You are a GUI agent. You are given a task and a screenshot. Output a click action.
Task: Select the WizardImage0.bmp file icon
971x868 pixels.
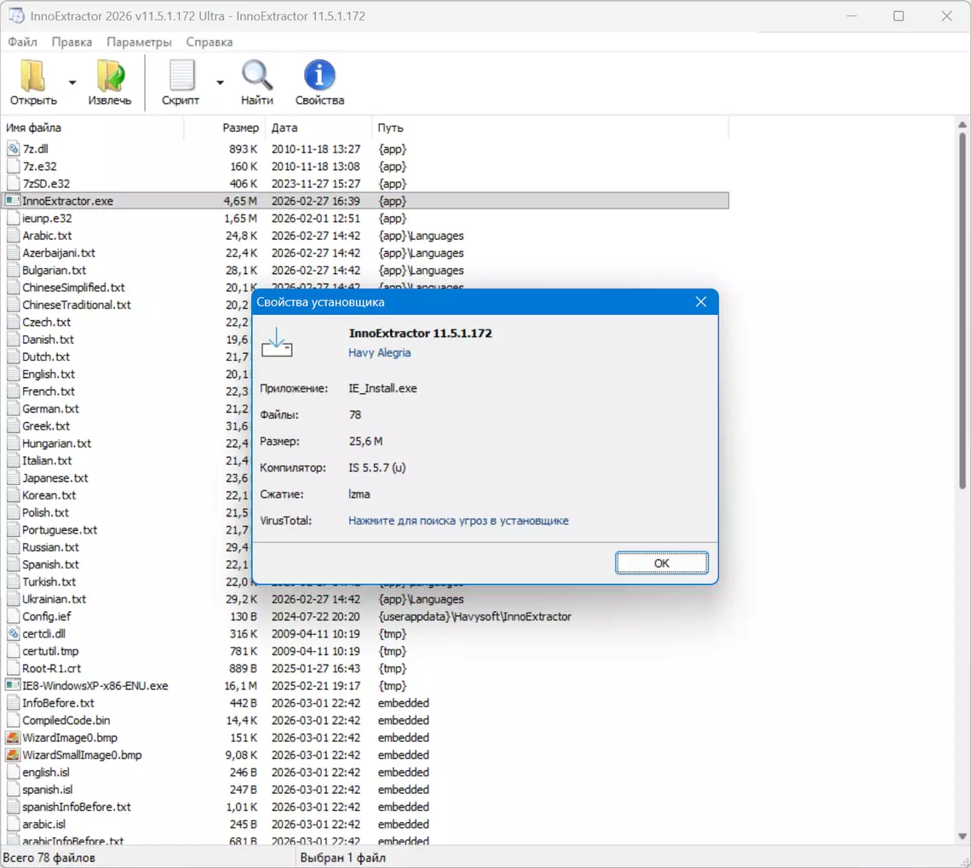[13, 738]
